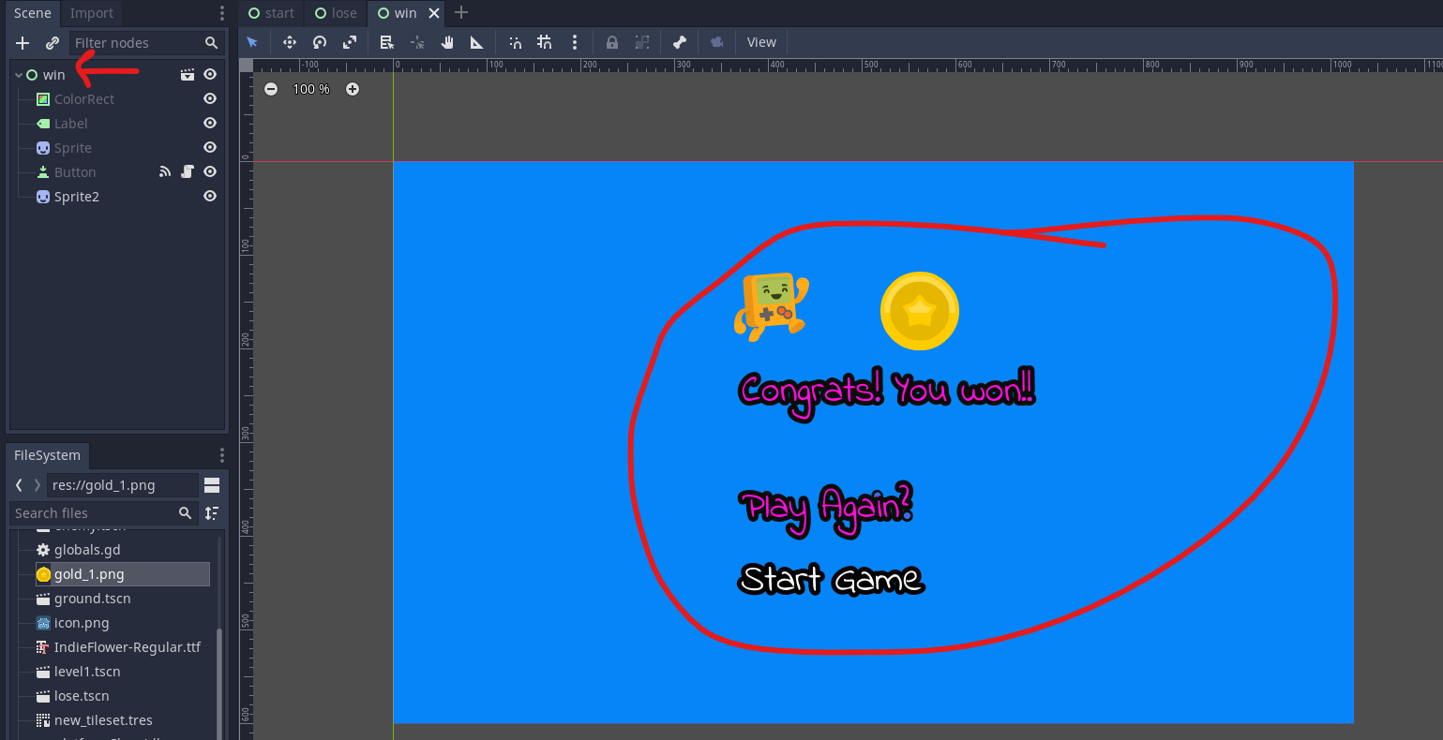The height and width of the screenshot is (740, 1443).
Task: Open snapping options three-dot menu
Action: (x=575, y=42)
